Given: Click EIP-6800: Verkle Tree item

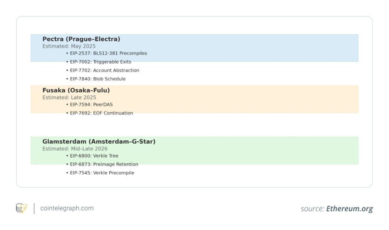Looking at the screenshot, I should (x=94, y=156).
